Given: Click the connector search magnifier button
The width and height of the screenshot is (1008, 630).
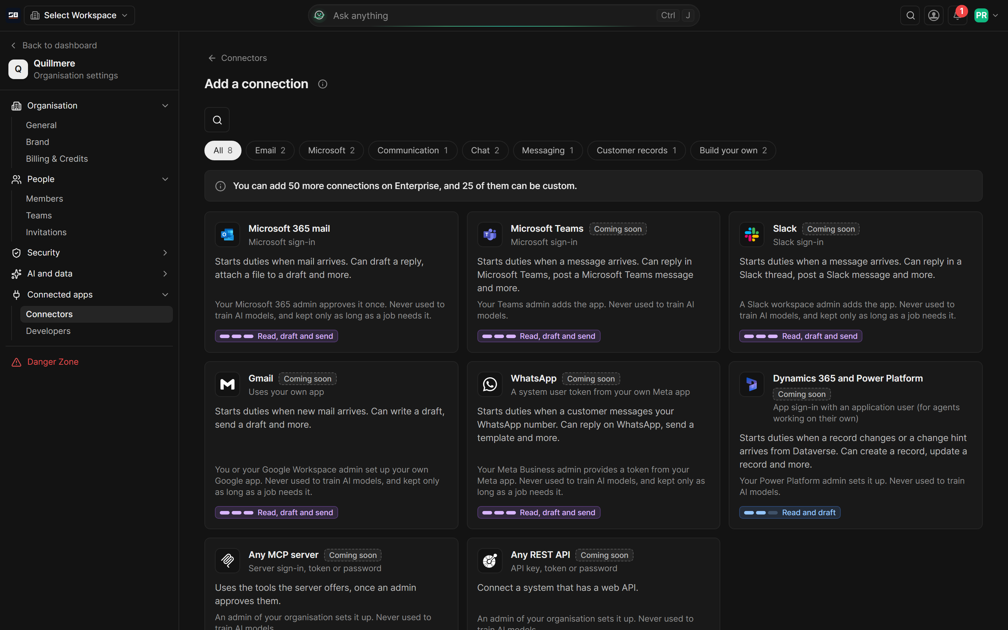Looking at the screenshot, I should [217, 120].
